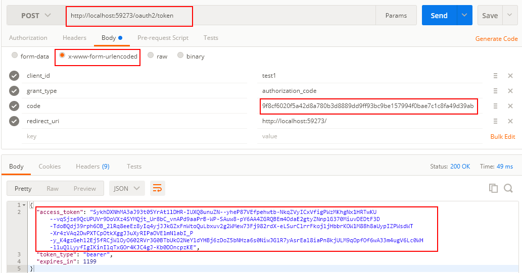Select the response Body tab
The width and height of the screenshot is (522, 273).
point(16,167)
